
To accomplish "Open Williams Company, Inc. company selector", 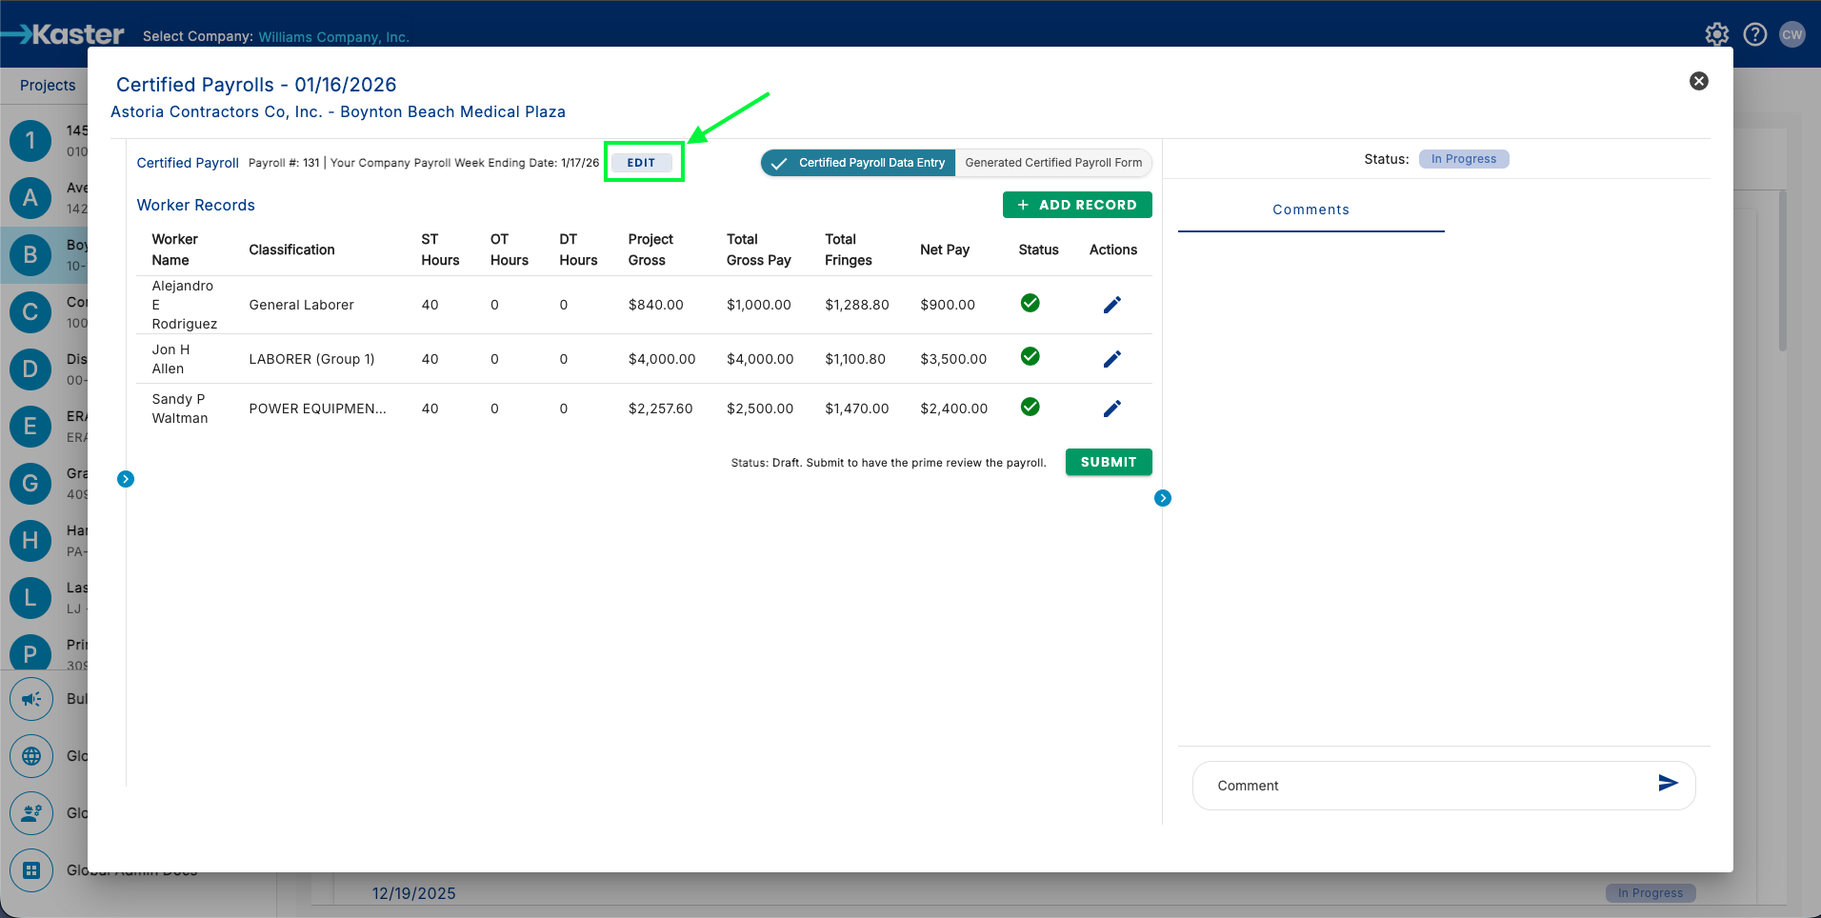I will coord(333,37).
